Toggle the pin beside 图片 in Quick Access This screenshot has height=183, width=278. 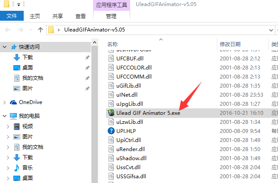tap(87, 88)
